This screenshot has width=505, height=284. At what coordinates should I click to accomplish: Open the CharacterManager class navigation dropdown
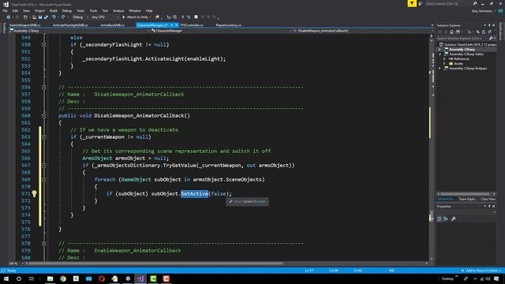tap(220, 31)
